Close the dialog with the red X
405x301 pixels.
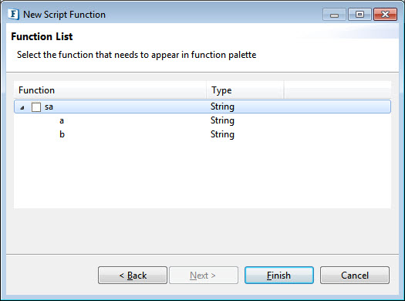385,14
